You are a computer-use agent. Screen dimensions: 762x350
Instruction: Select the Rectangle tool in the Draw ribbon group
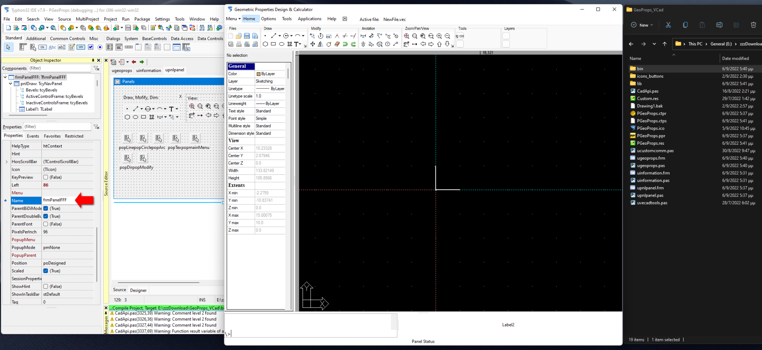(x=273, y=44)
